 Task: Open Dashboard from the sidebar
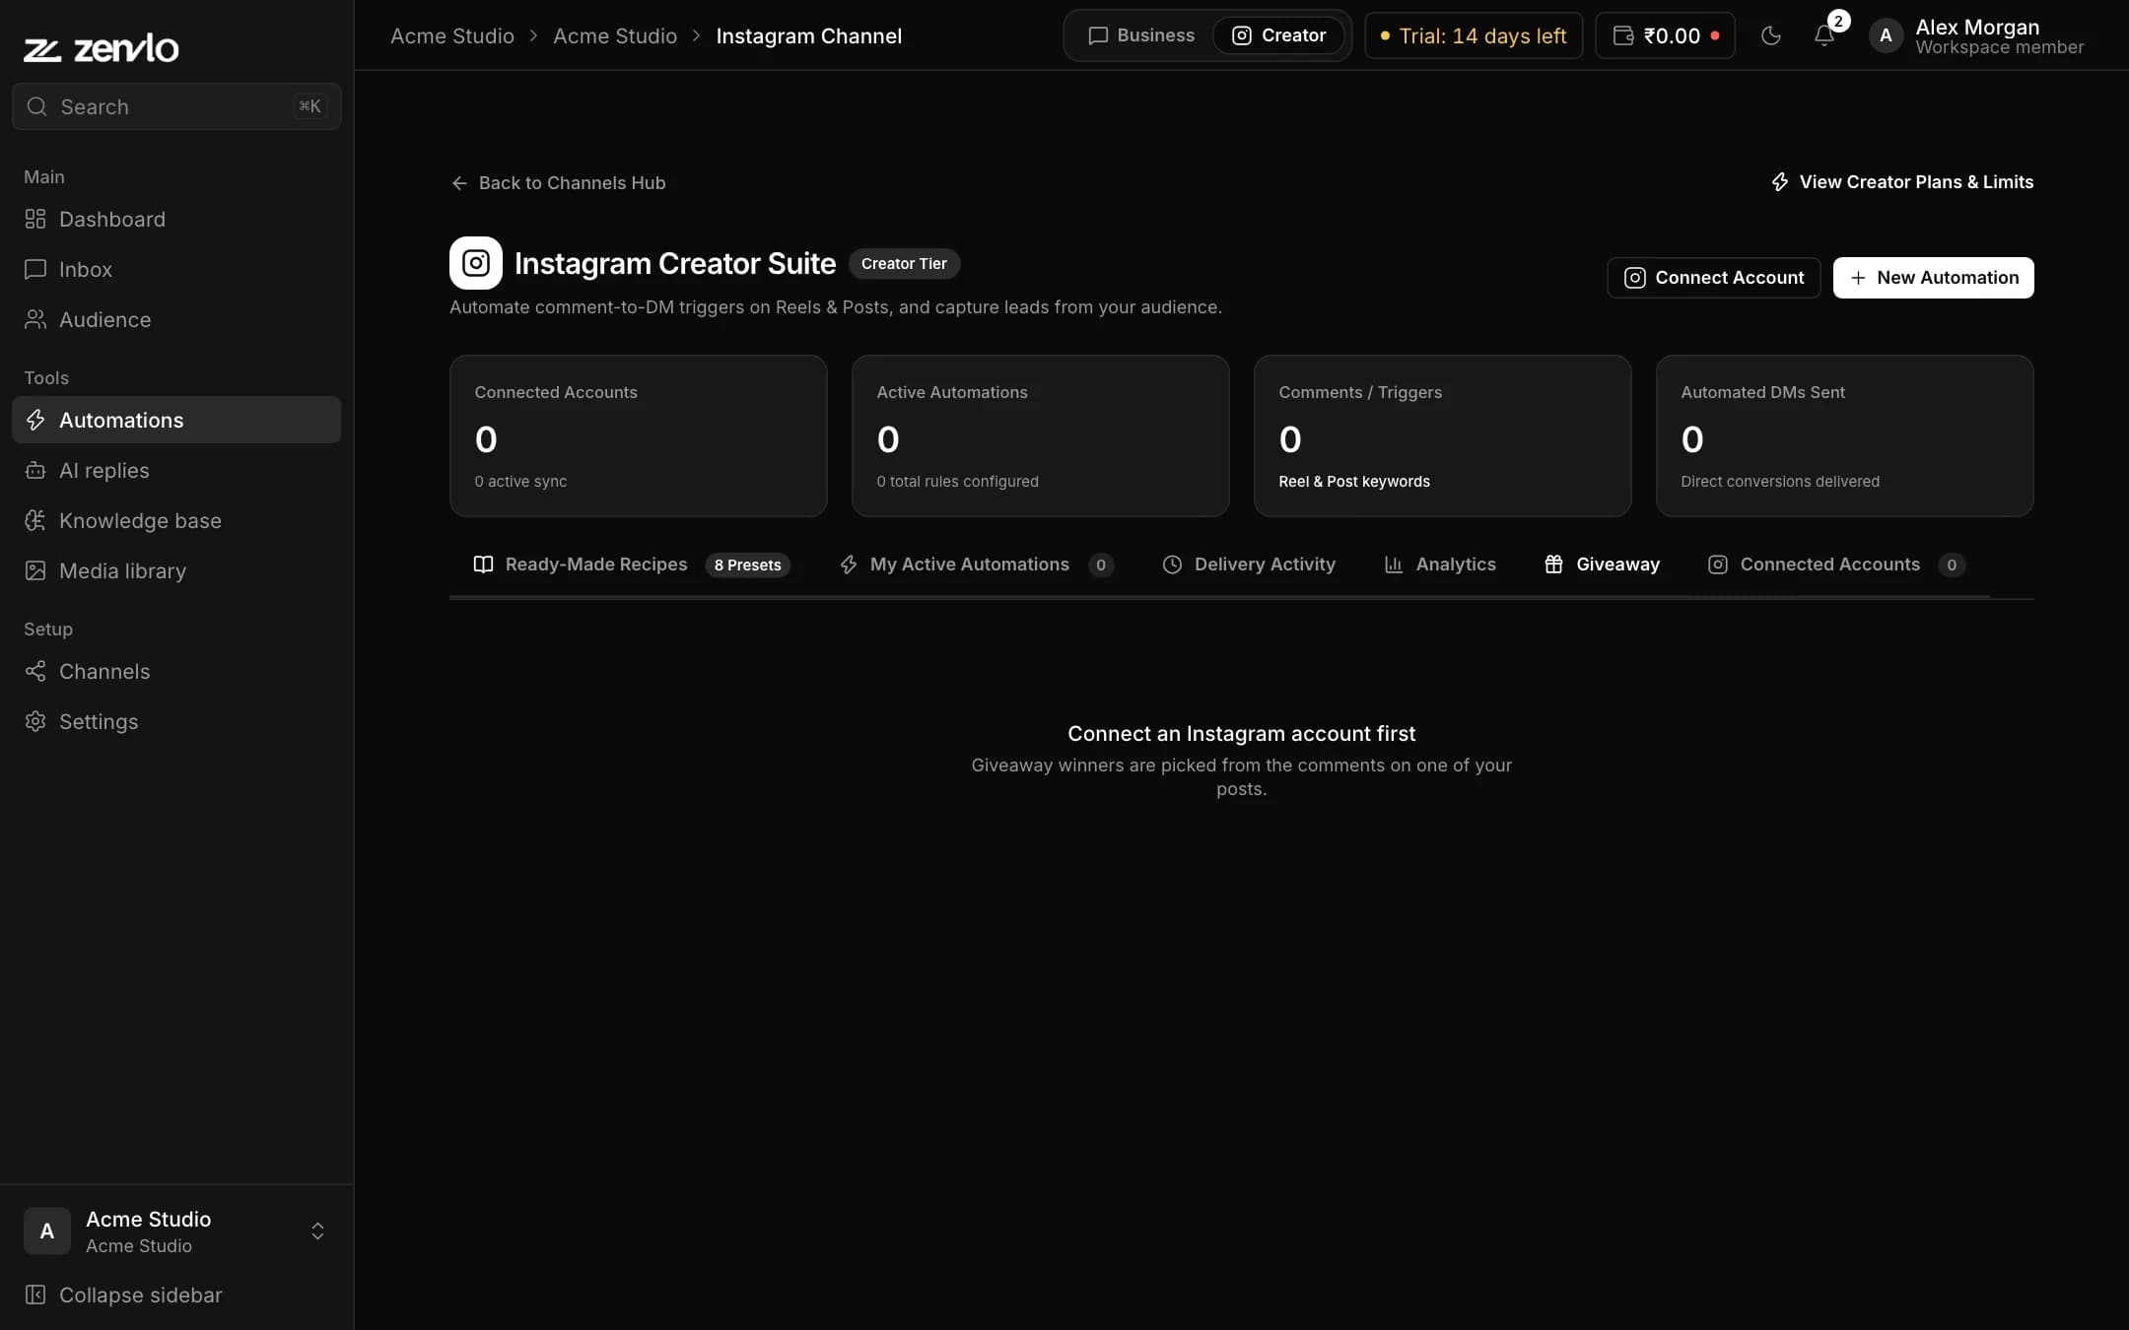pos(176,219)
